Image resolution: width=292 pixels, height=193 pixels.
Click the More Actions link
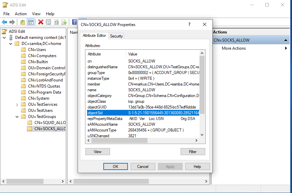pos(234,48)
